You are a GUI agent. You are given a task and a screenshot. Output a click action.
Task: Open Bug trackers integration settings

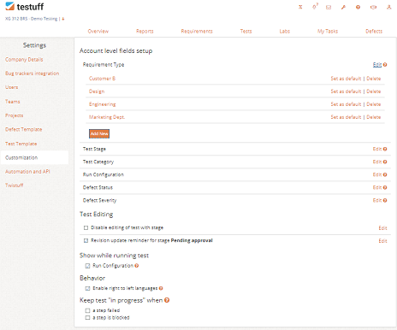(32, 74)
